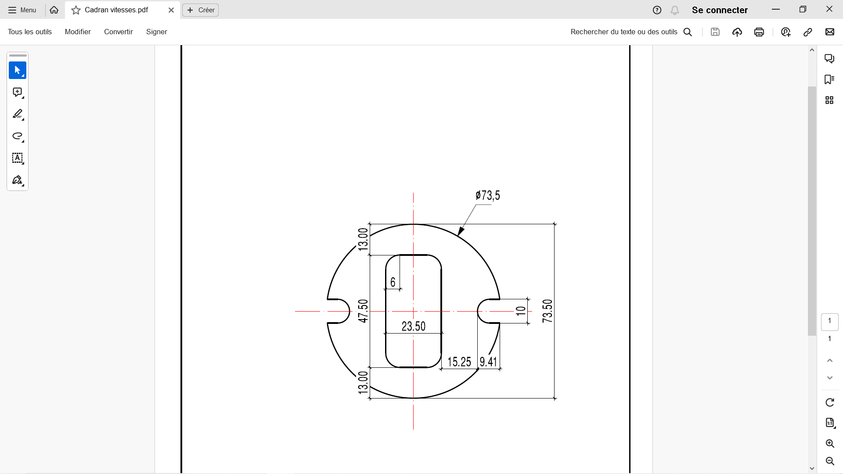
Task: Open Tous les outils
Action: tap(30, 32)
